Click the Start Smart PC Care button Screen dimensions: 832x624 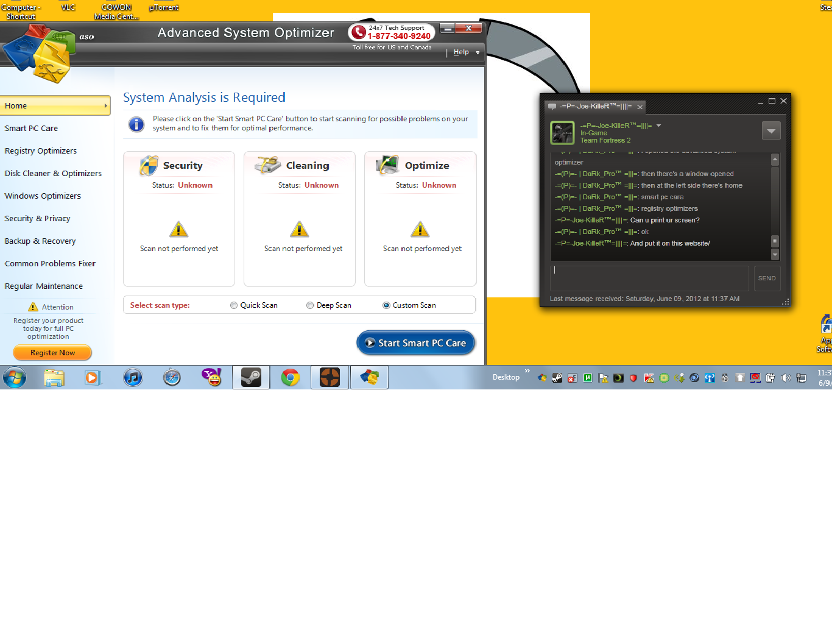416,343
